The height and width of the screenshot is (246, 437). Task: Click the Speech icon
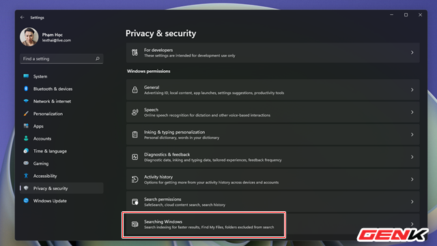pyautogui.click(x=135, y=112)
